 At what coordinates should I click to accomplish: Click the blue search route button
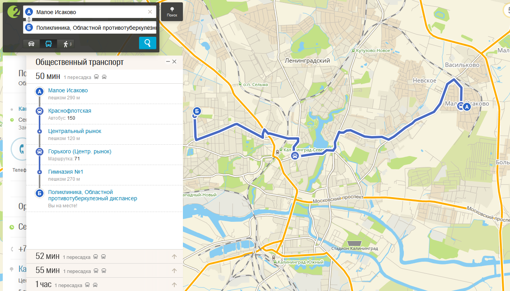pyautogui.click(x=147, y=43)
